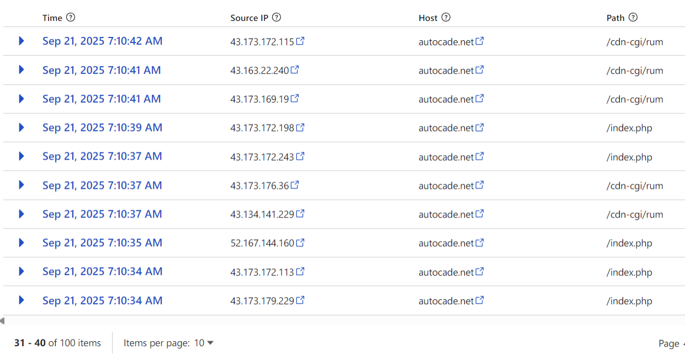Expand the 7:10:35 AM log entry
Image resolution: width=685 pixels, height=360 pixels.
click(x=22, y=243)
